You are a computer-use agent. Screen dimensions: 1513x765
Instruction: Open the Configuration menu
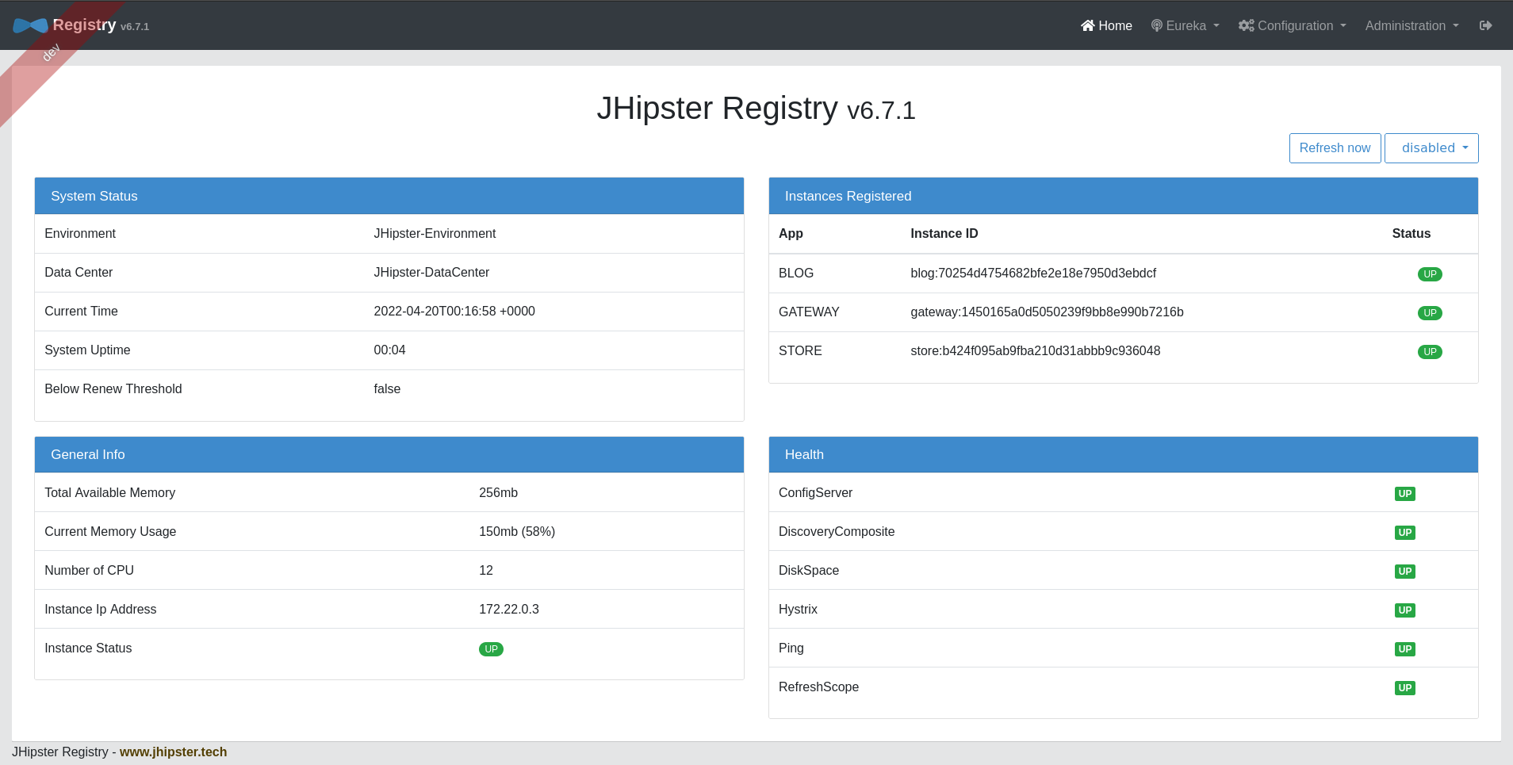pos(1294,26)
